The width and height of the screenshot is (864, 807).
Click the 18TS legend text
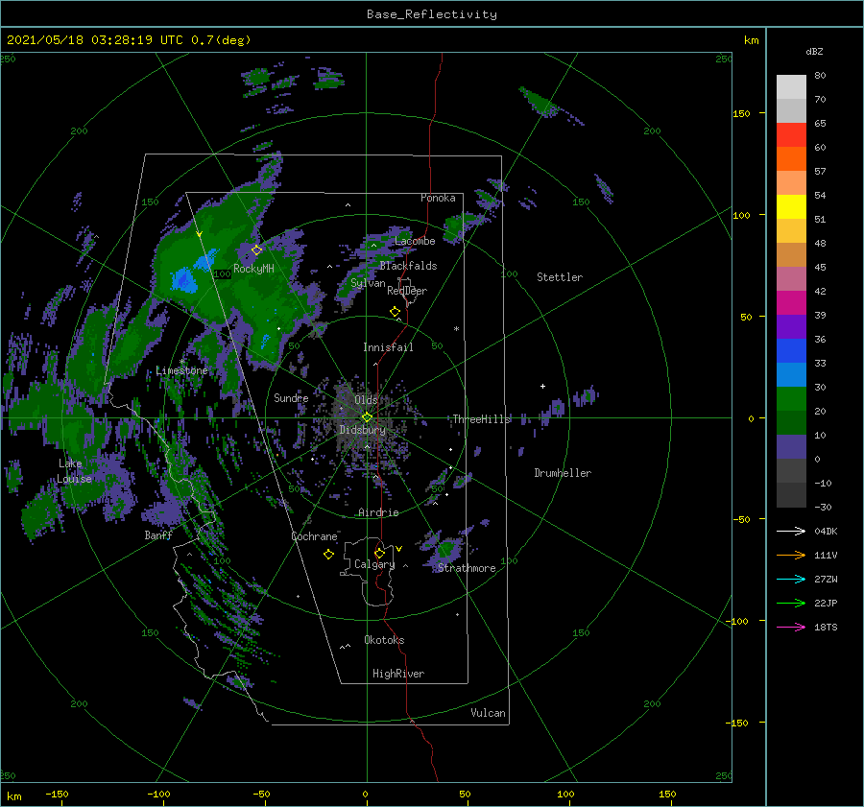click(x=826, y=627)
